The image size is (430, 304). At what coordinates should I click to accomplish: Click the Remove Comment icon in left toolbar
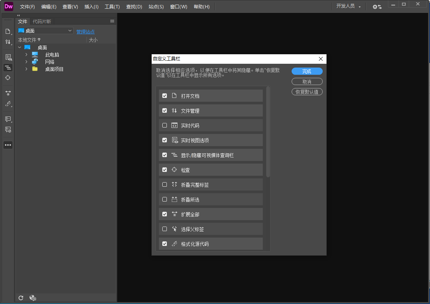[8, 129]
